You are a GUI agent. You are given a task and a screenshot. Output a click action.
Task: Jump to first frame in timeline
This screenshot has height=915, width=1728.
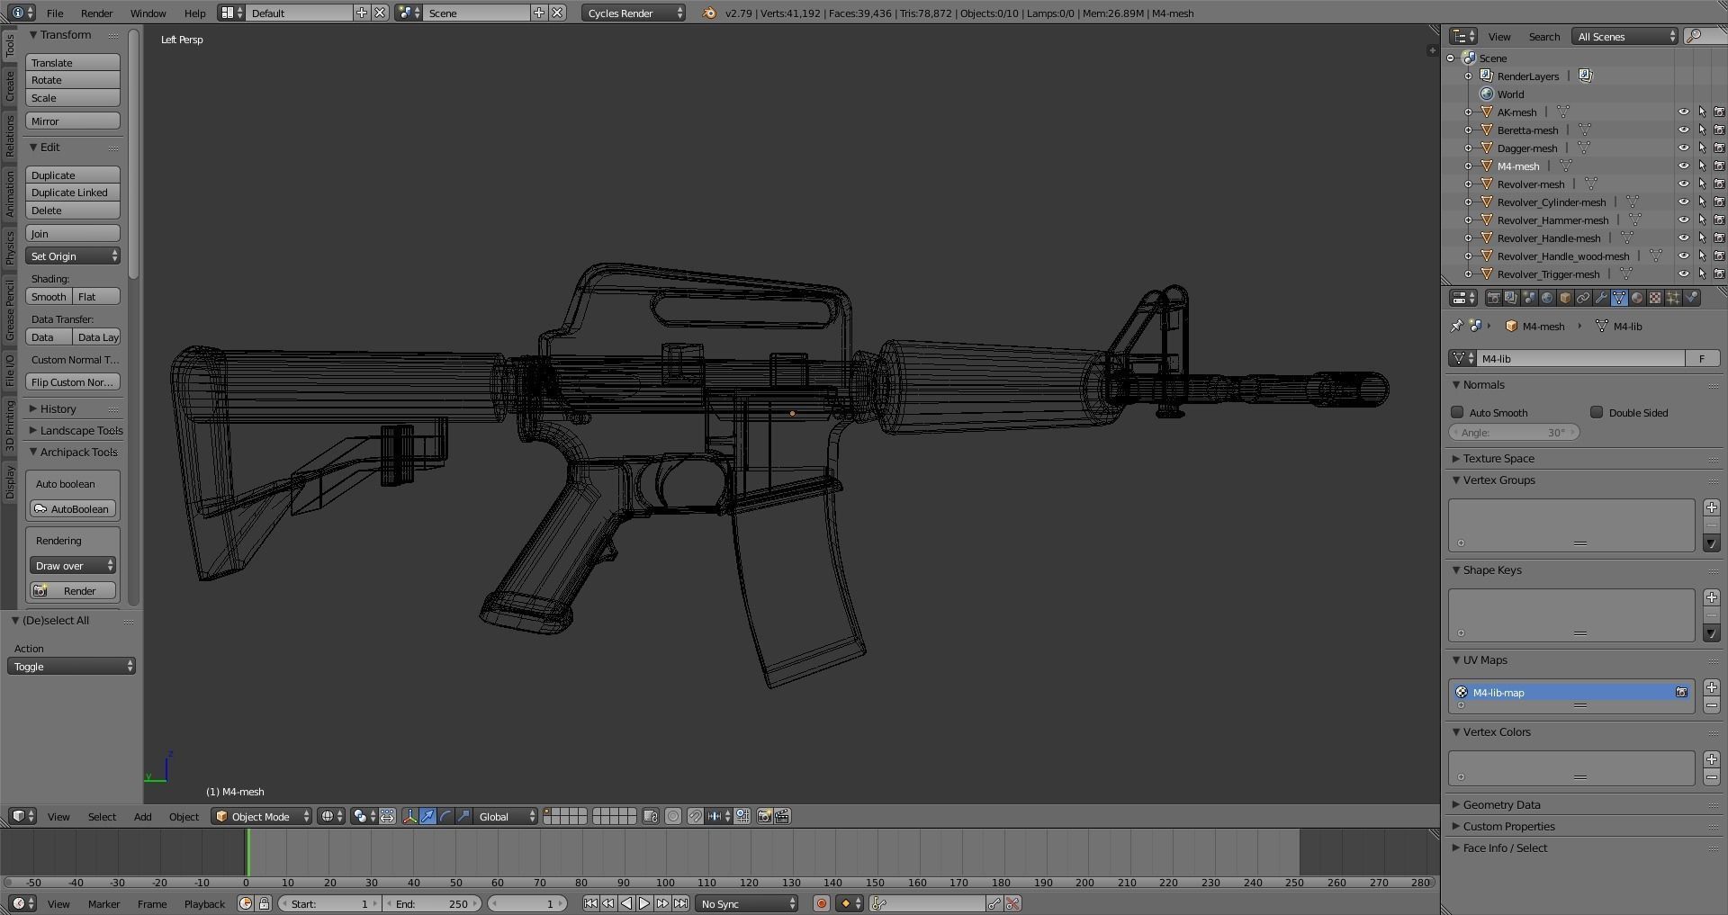590,903
